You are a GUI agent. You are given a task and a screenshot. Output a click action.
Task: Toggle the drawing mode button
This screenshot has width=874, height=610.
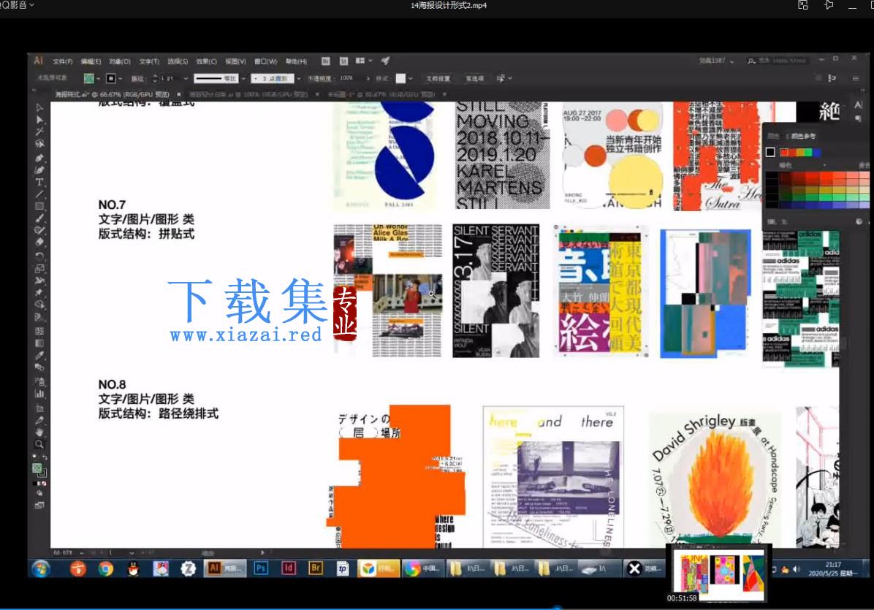(39, 494)
